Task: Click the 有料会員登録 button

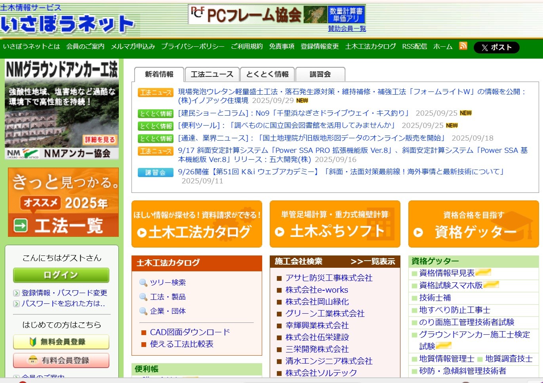Action: point(61,360)
